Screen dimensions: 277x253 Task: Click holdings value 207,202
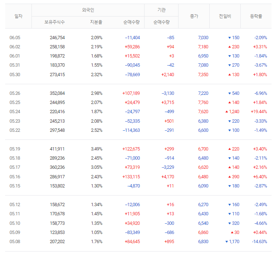[x=57, y=242]
